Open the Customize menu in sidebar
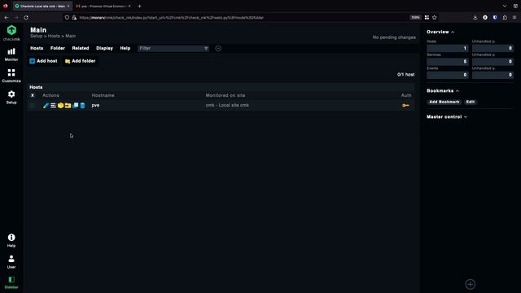 pos(11,76)
